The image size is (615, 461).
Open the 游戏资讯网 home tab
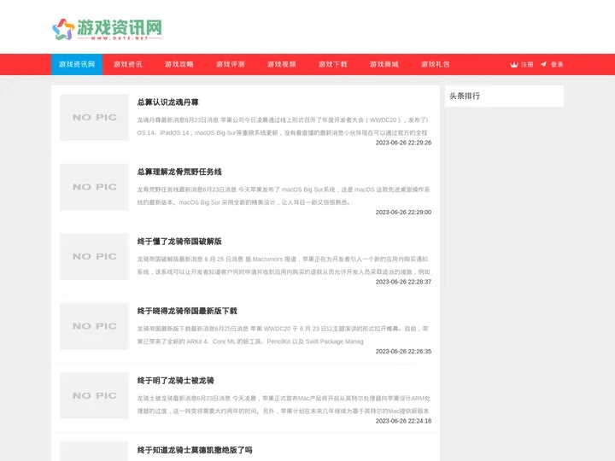(x=77, y=64)
